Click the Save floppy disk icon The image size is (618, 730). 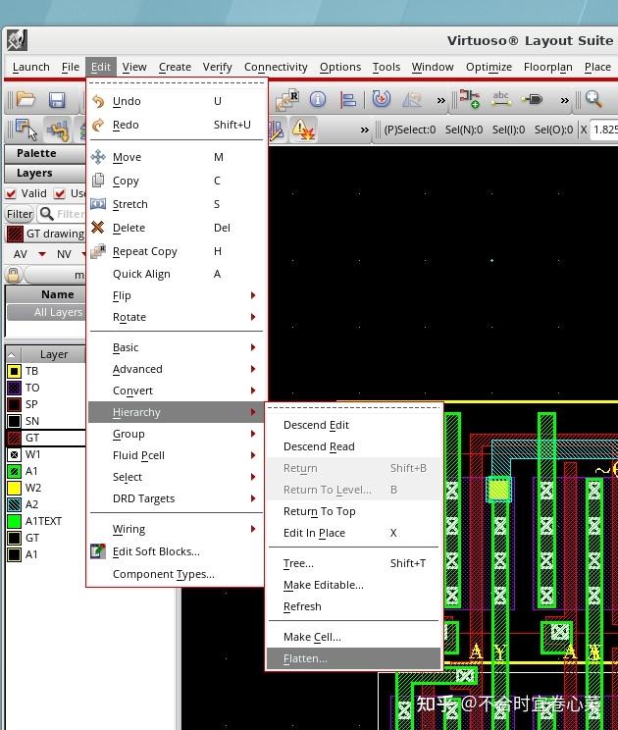(57, 100)
